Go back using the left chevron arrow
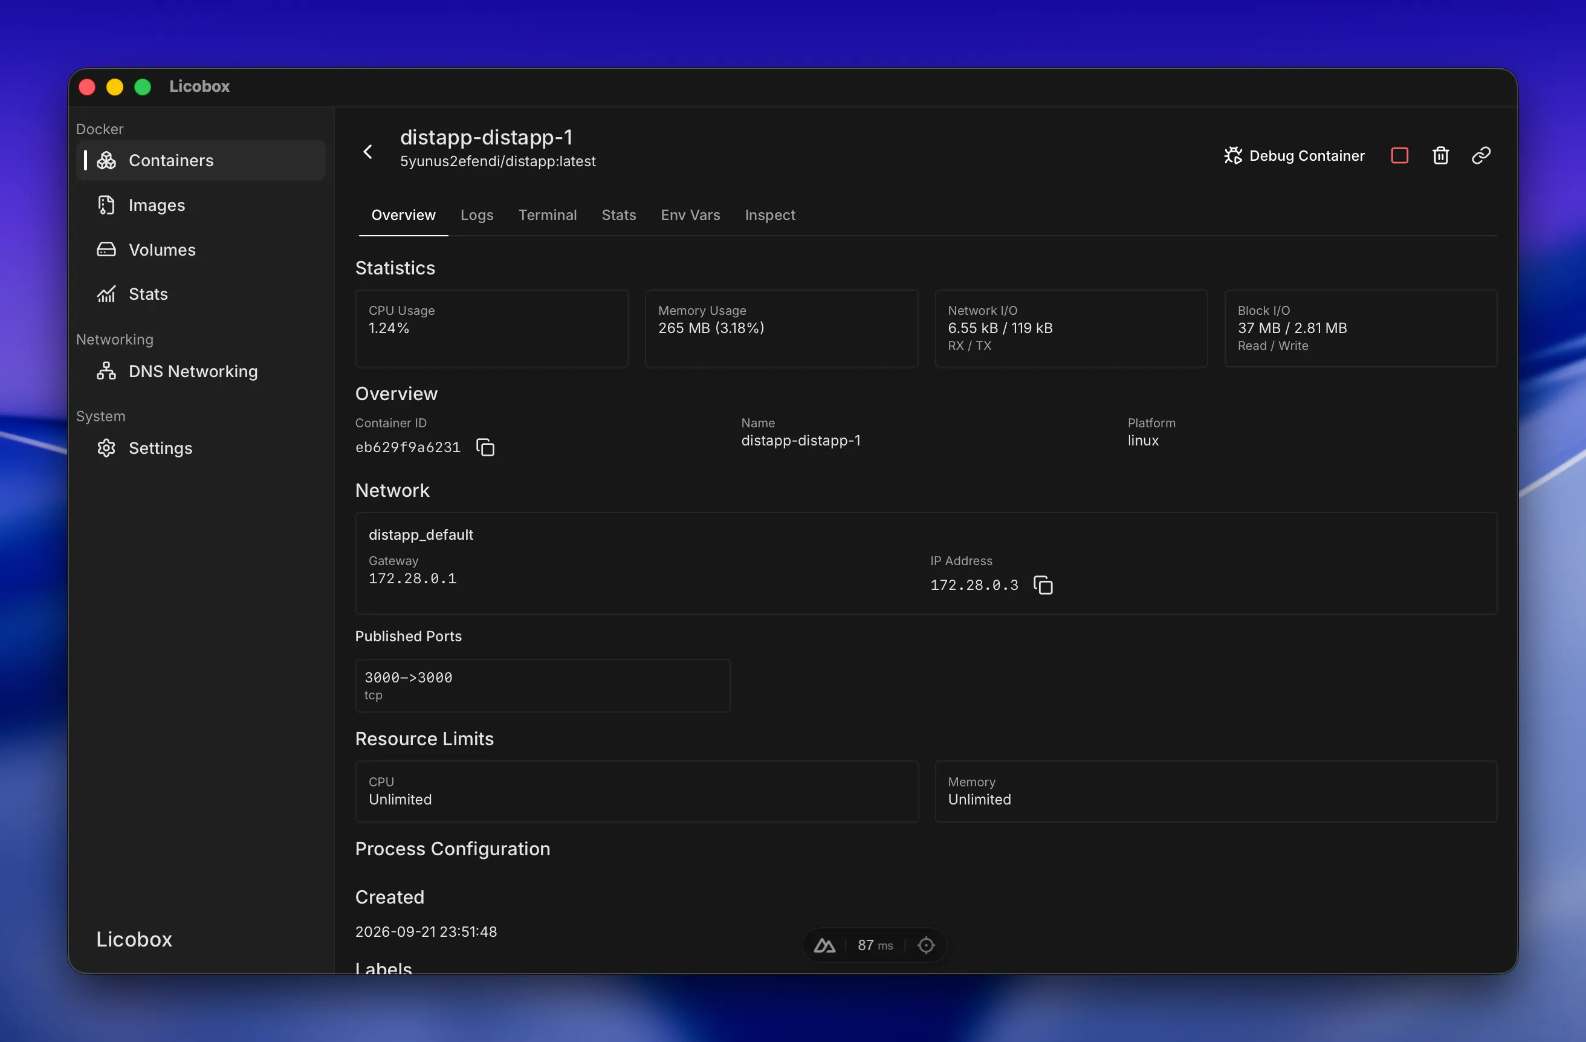 (x=368, y=152)
